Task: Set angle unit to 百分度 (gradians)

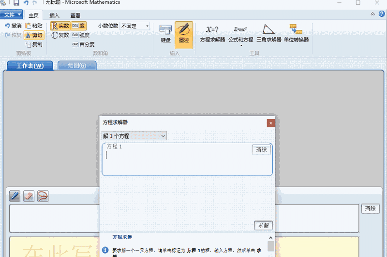Action: click(75, 44)
